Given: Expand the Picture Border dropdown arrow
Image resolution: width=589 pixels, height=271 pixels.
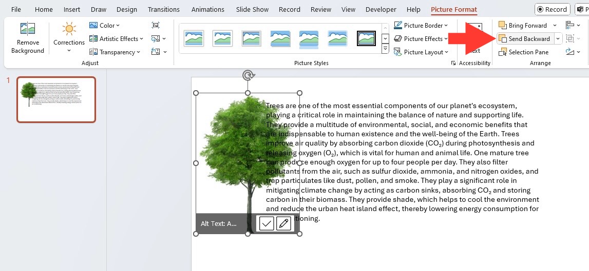Looking at the screenshot, I should click(446, 26).
